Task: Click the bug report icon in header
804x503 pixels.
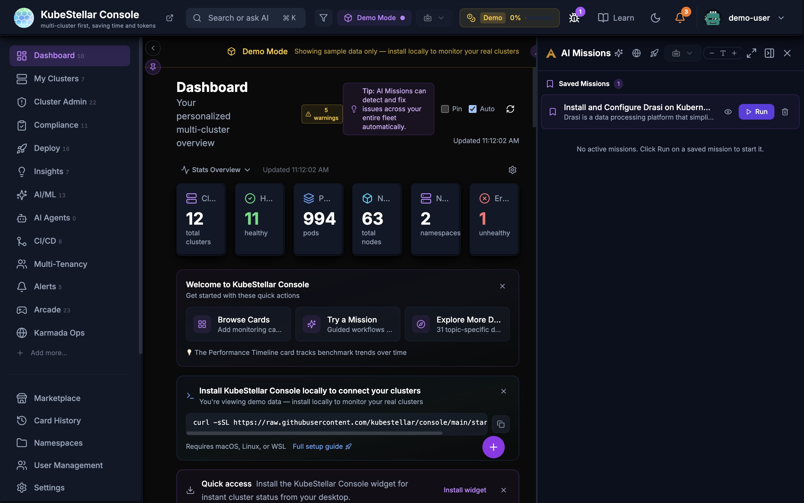Action: point(574,18)
